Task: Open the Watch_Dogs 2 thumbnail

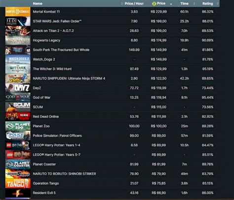Action: 18,59
